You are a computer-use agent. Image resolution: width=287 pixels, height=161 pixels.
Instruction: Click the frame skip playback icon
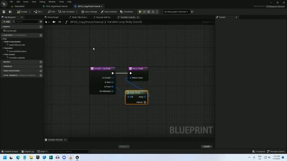144,12
